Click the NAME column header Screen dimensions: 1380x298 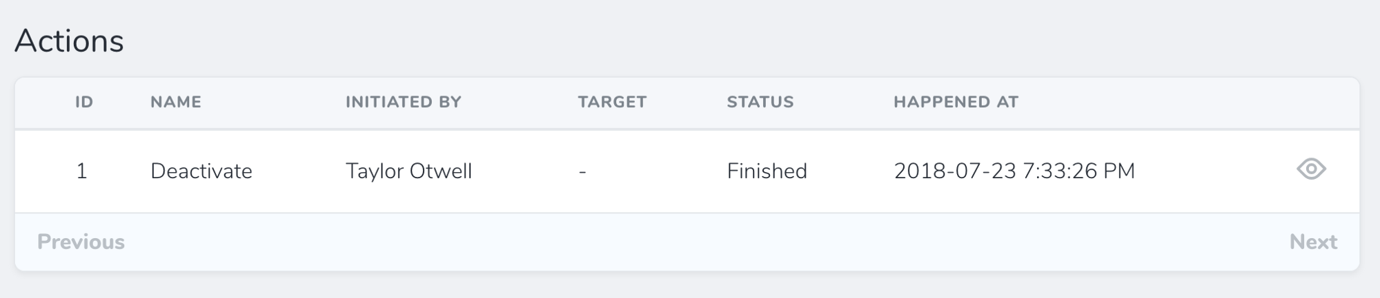click(176, 102)
